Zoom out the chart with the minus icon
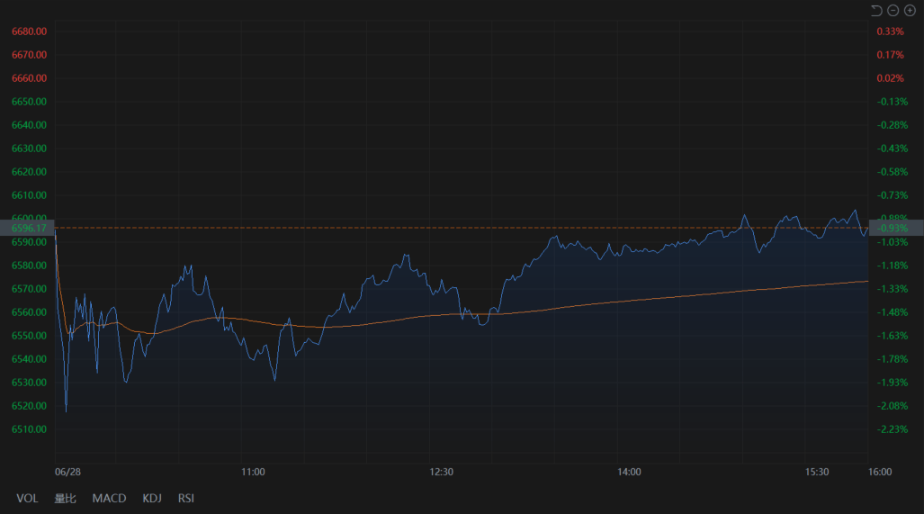 click(x=893, y=11)
